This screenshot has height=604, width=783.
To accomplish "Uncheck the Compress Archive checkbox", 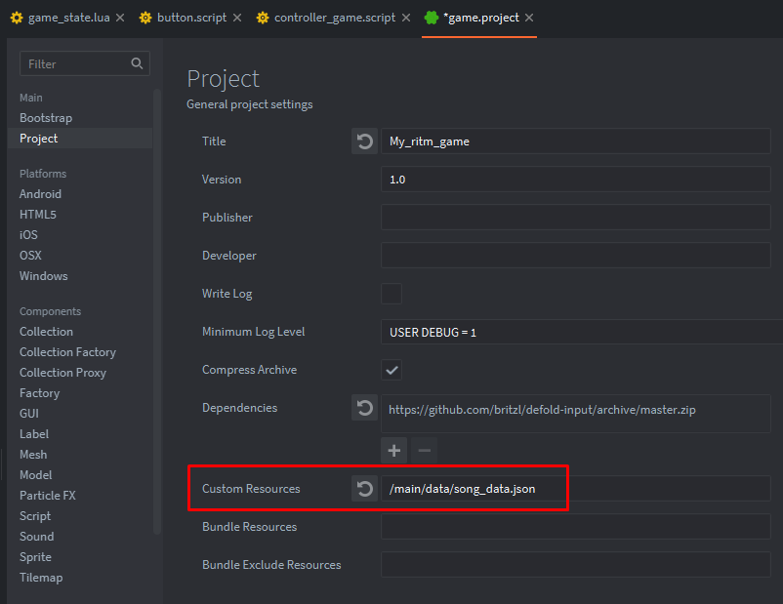I will [x=391, y=370].
